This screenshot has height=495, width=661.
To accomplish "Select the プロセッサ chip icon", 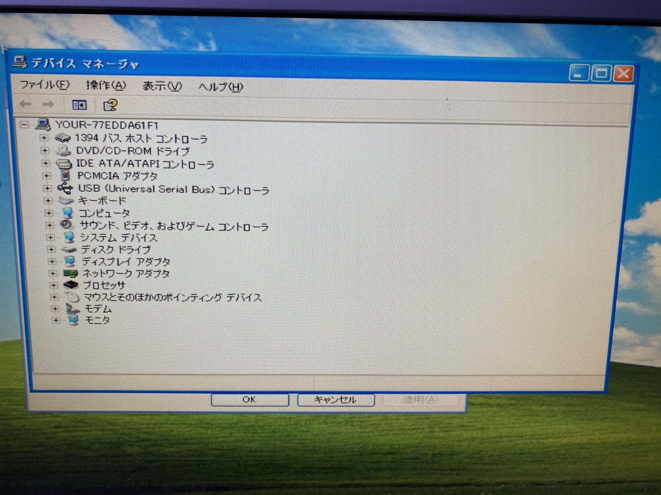I will click(71, 285).
